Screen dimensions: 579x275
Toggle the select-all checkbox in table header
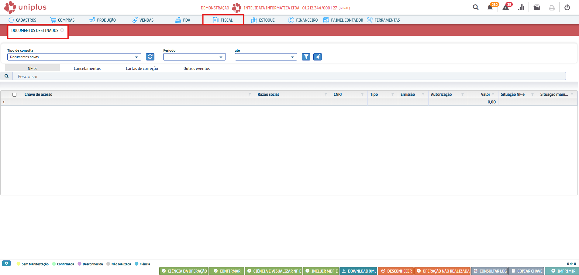14,95
